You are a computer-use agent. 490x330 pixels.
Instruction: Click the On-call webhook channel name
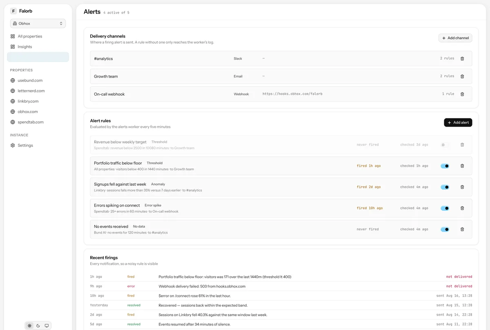coord(109,94)
